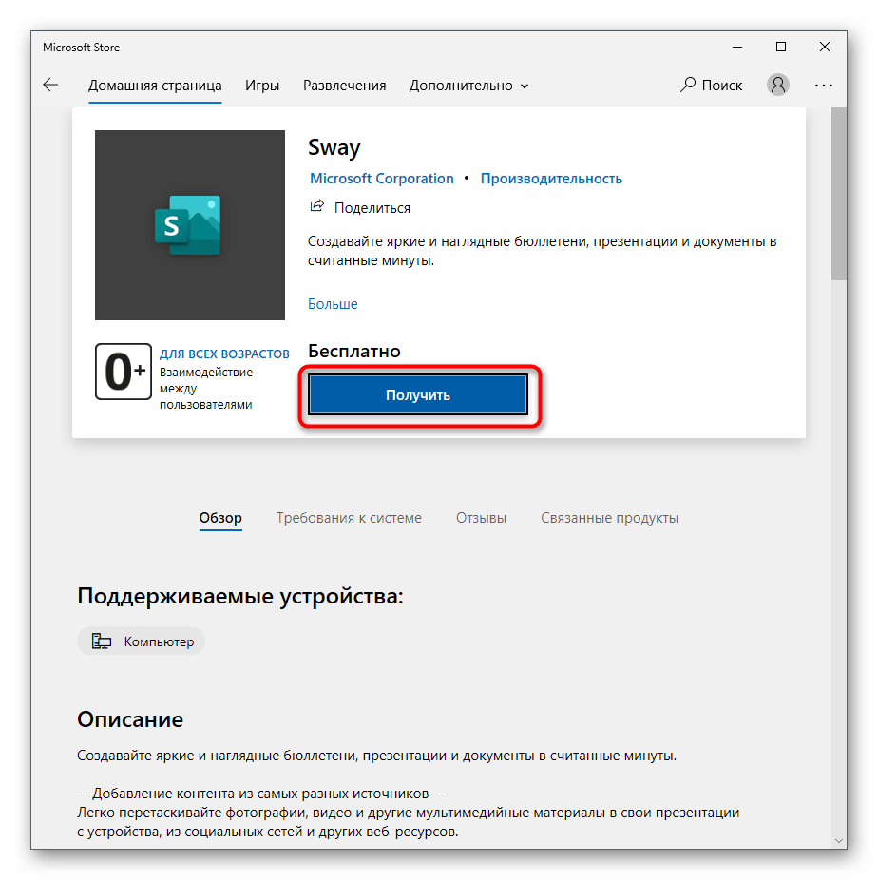This screenshot has width=878, height=880.
Task: Open the three-dots more options menu
Action: [x=823, y=86]
